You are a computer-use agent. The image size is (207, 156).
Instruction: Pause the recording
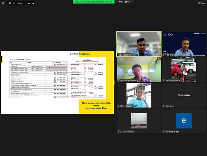pos(29,3)
